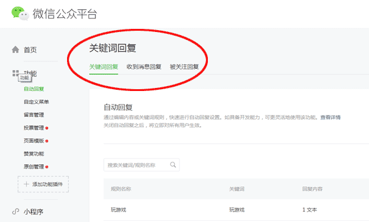Click red dot next to 页面模版

coord(47,141)
